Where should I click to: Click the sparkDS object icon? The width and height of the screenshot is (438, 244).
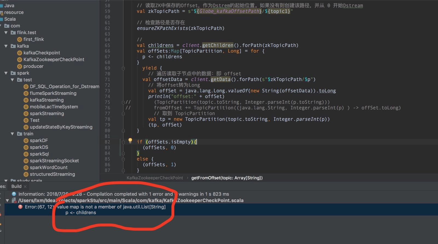(26, 147)
